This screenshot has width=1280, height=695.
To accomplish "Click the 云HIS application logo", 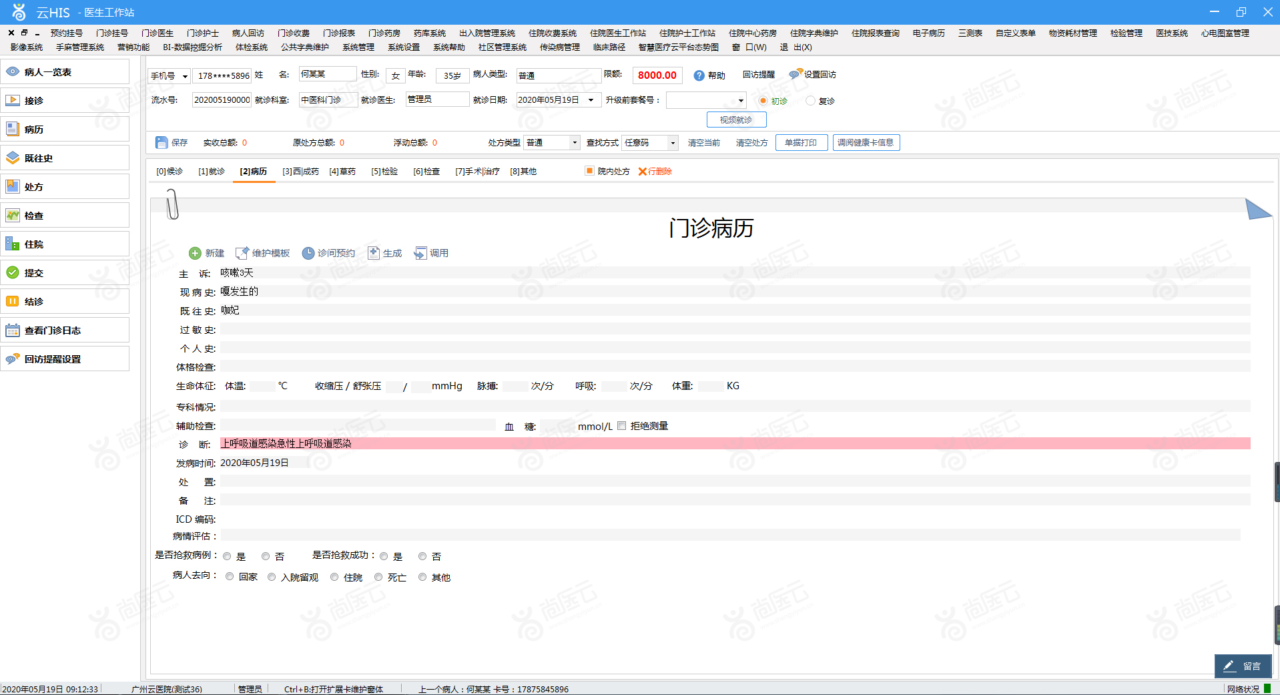I will click(x=19, y=12).
